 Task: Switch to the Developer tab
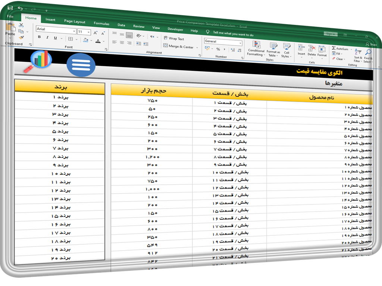click(x=175, y=29)
